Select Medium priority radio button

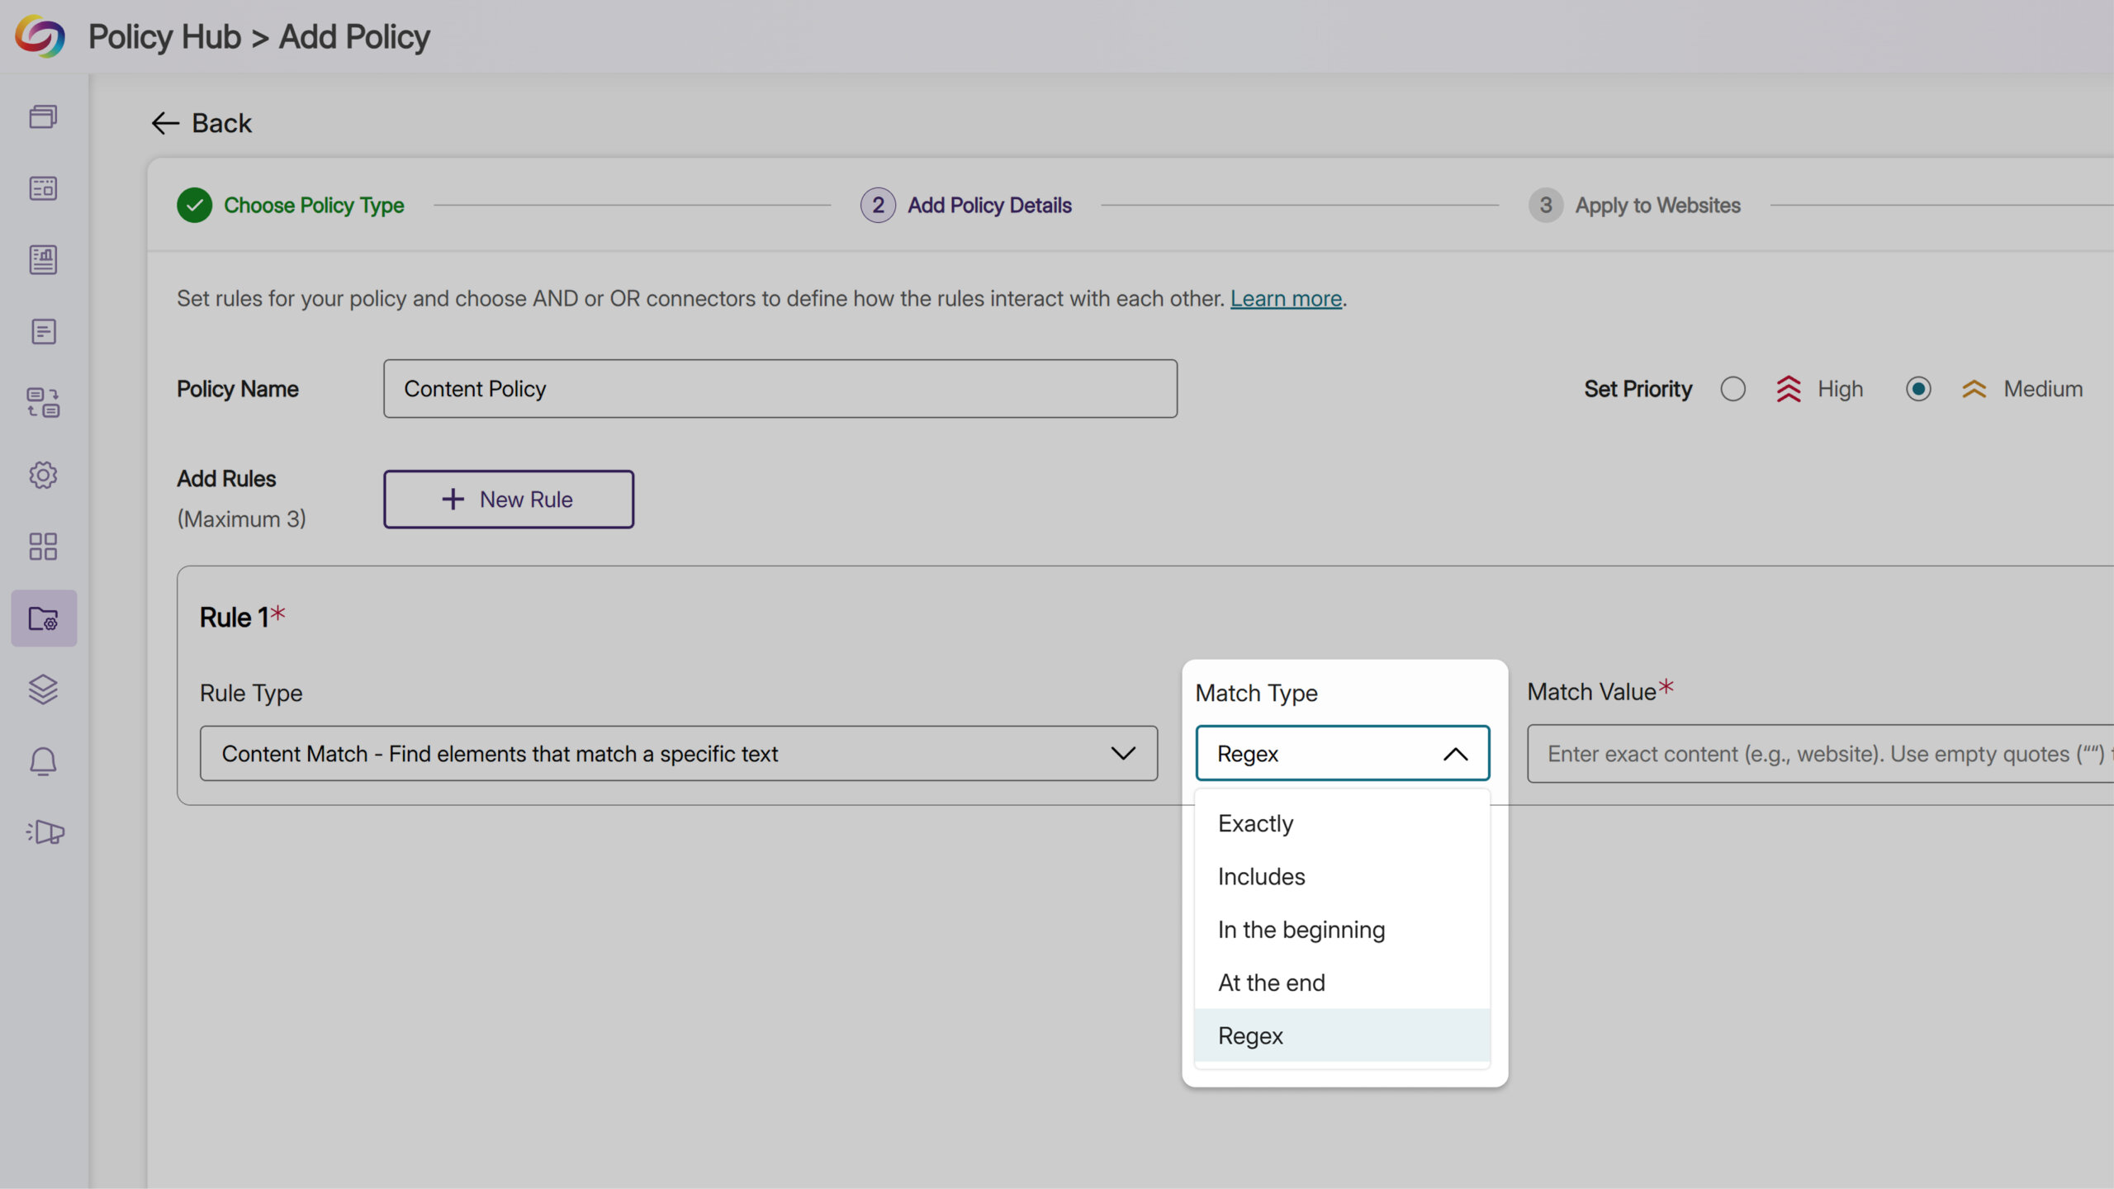pyautogui.click(x=1917, y=389)
